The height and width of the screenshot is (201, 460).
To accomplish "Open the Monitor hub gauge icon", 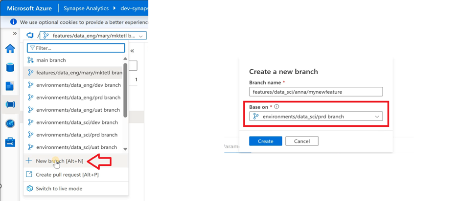I will (x=10, y=124).
